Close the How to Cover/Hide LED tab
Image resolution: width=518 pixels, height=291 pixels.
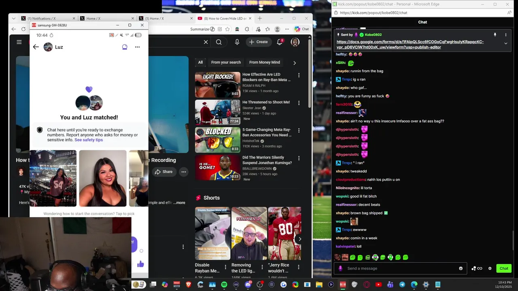tap(250, 18)
